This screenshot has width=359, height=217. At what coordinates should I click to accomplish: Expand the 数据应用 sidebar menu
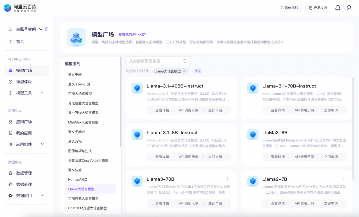tap(42, 196)
